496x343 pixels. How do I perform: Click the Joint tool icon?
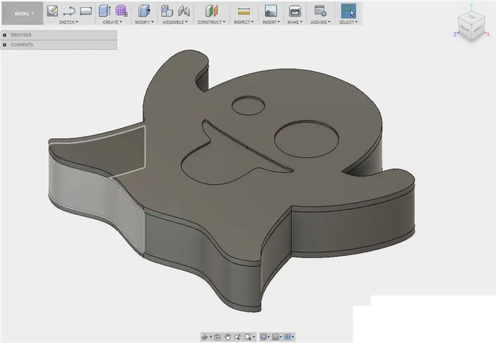[x=184, y=11]
